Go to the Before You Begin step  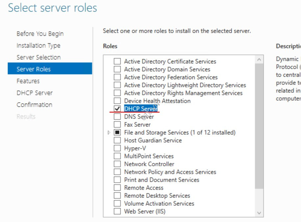pos(40,34)
